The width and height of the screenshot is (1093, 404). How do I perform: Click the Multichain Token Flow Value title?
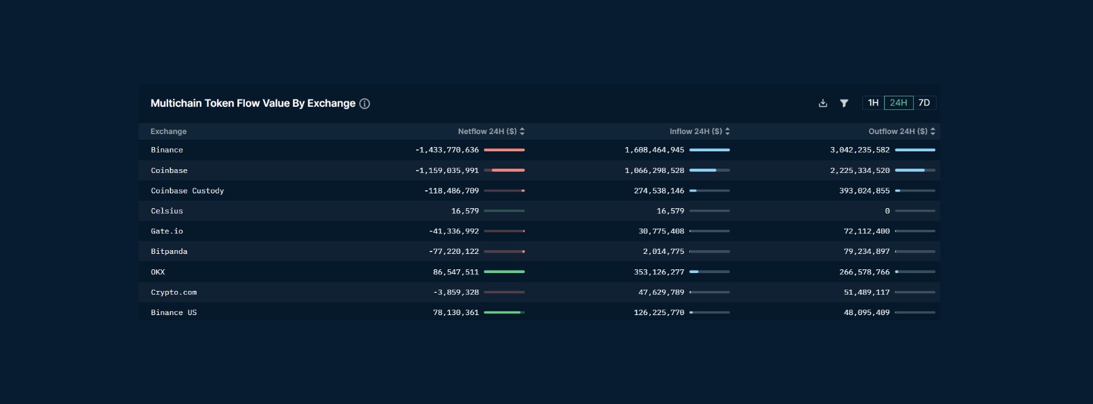(x=253, y=103)
